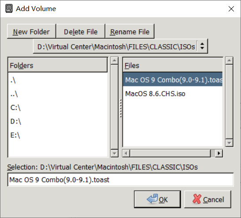Click the Selection filename input field

tap(120, 180)
